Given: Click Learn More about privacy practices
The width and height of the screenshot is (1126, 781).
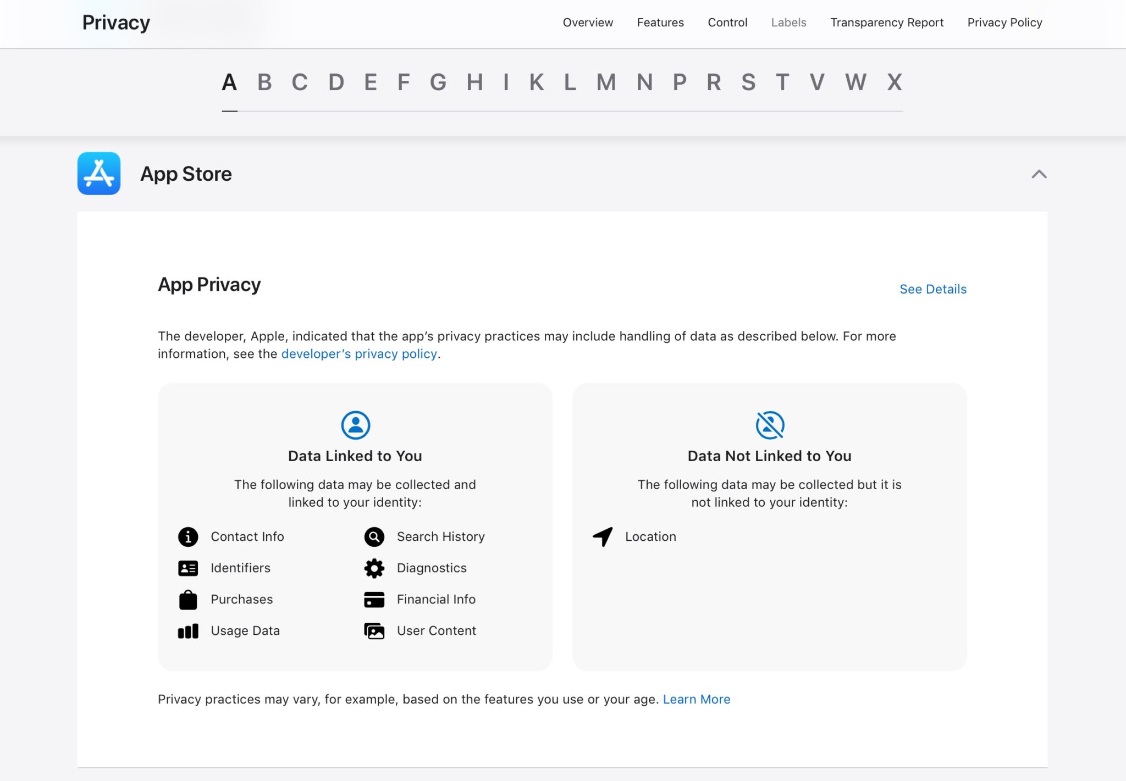Looking at the screenshot, I should tap(697, 699).
